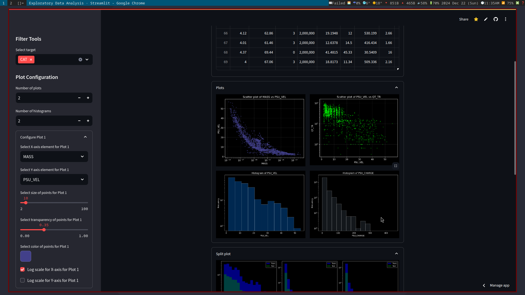Collapse the Split plot section

point(396,254)
